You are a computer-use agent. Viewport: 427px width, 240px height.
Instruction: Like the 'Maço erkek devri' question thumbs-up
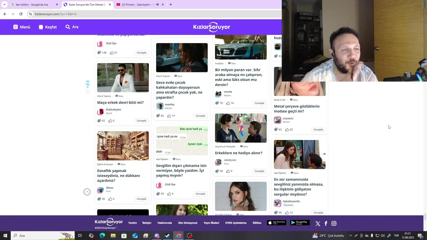pos(110,121)
